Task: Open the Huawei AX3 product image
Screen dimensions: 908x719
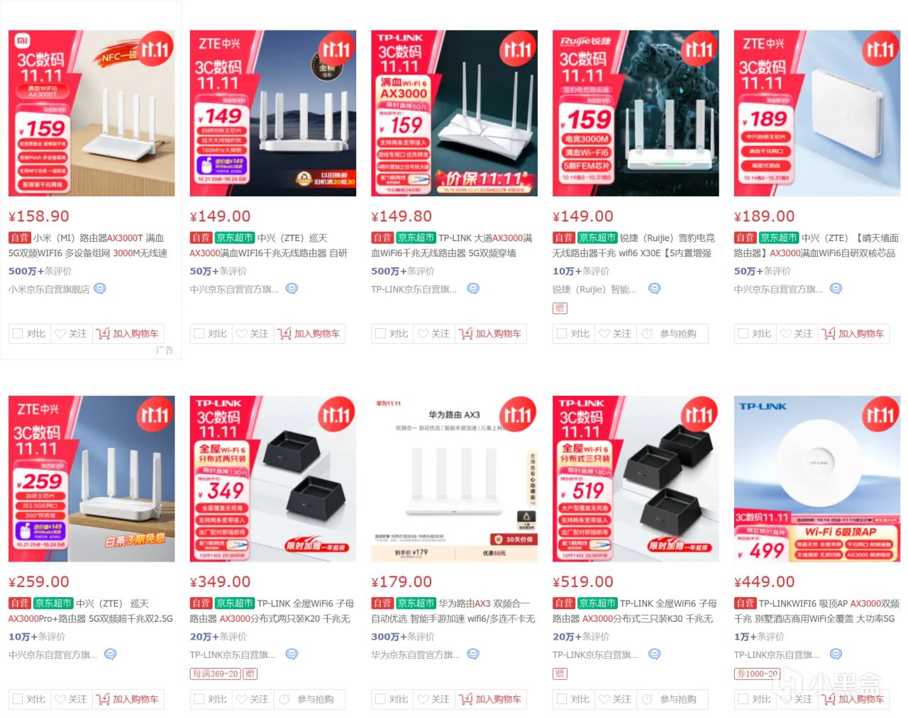Action: tap(454, 479)
